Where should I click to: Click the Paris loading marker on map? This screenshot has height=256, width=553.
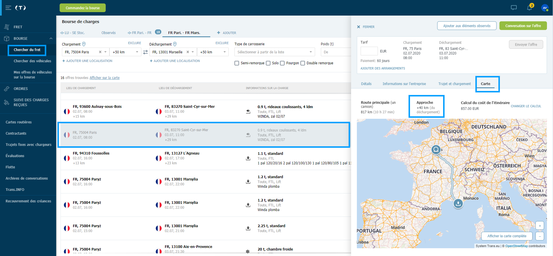436,150
